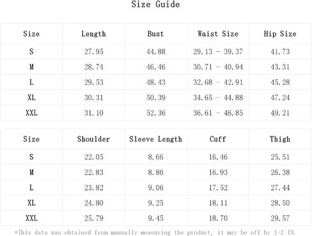Image resolution: width=312 pixels, height=236 pixels.
Task: Click Shoulder value 22.05
Action: click(93, 157)
